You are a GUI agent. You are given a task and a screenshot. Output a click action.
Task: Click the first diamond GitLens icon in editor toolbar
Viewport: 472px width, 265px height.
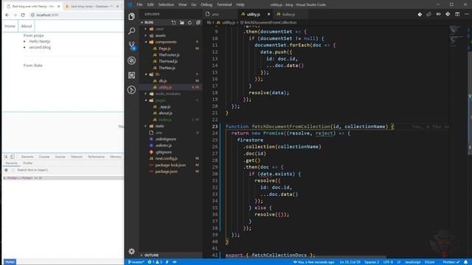click(x=420, y=14)
